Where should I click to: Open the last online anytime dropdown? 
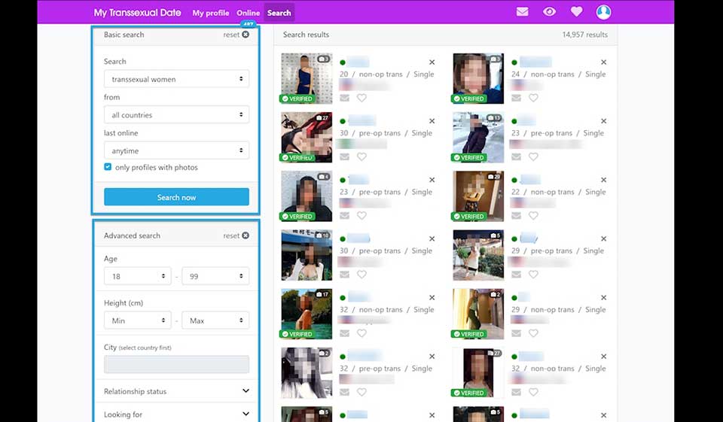point(176,151)
